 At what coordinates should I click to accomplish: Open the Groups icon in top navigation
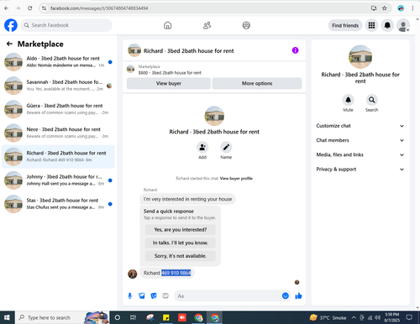point(246,25)
